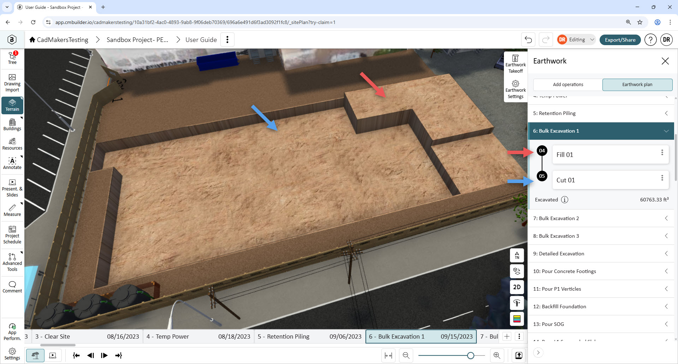The image size is (678, 364).
Task: Select the 5 - Retention Piling timeline step
Action: tap(309, 336)
